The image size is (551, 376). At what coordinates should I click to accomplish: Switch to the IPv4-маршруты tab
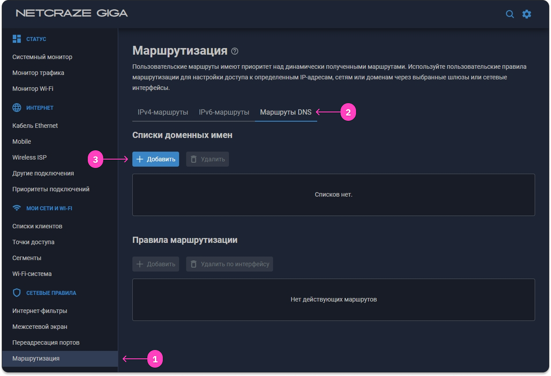pyautogui.click(x=163, y=112)
